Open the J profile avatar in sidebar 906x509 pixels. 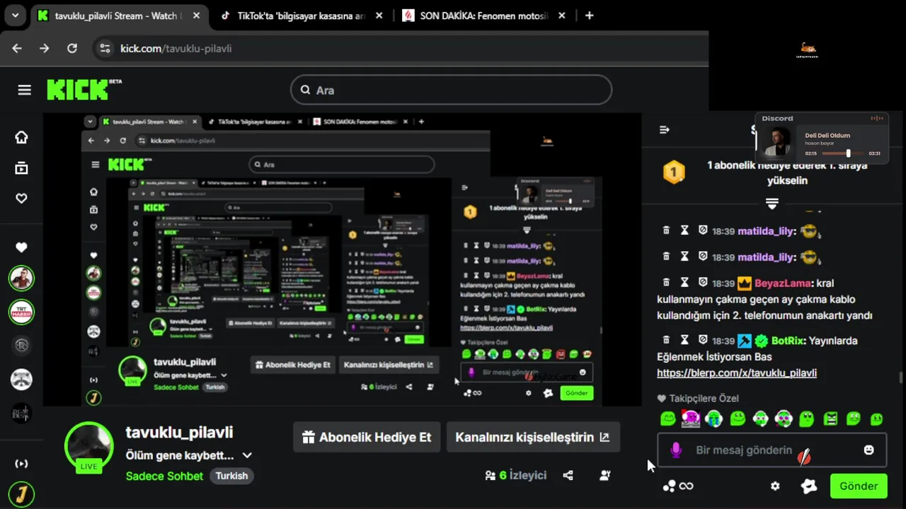pyautogui.click(x=21, y=493)
